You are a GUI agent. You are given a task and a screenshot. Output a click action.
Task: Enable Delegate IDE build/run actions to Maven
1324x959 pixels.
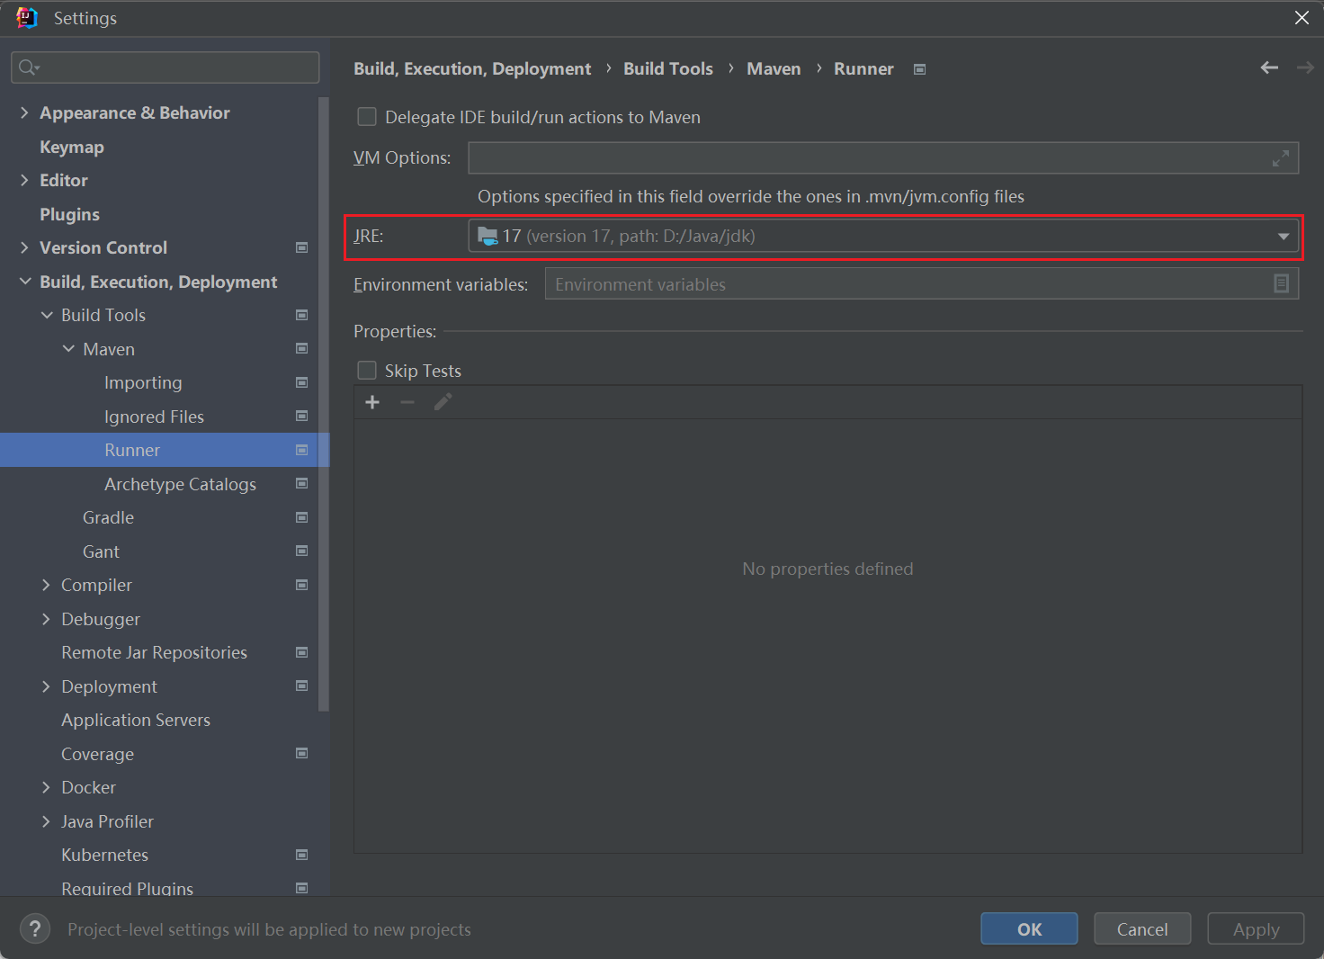pos(367,117)
